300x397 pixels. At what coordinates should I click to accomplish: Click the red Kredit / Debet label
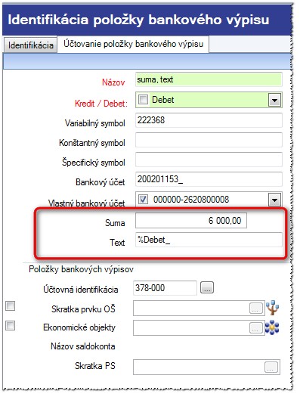[101, 104]
